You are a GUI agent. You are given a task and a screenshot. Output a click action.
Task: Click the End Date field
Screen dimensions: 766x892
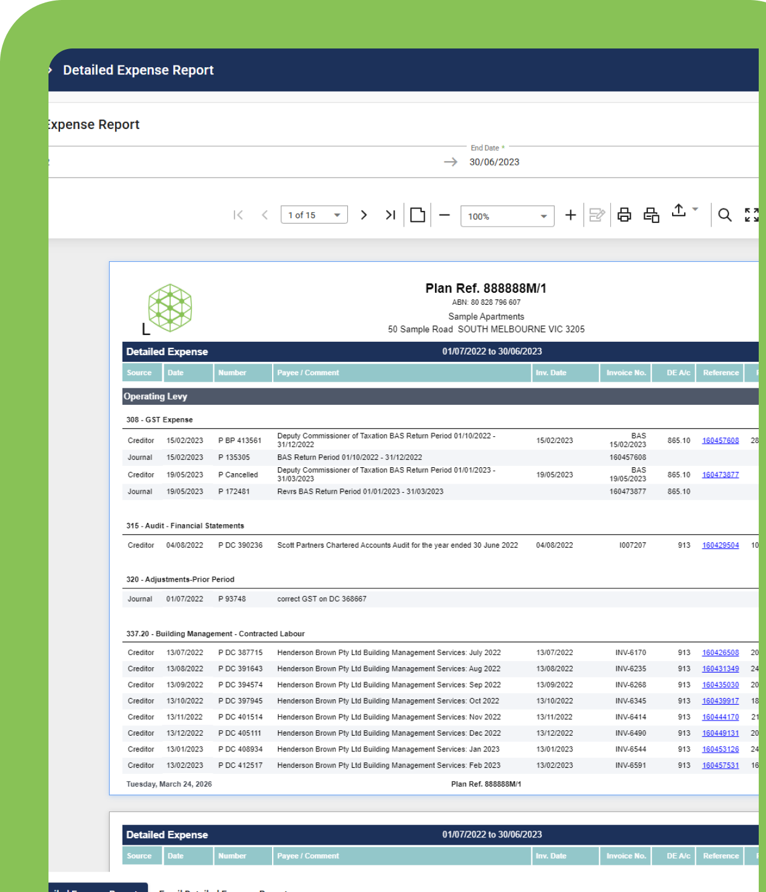pyautogui.click(x=494, y=162)
